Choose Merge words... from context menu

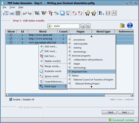53,66
